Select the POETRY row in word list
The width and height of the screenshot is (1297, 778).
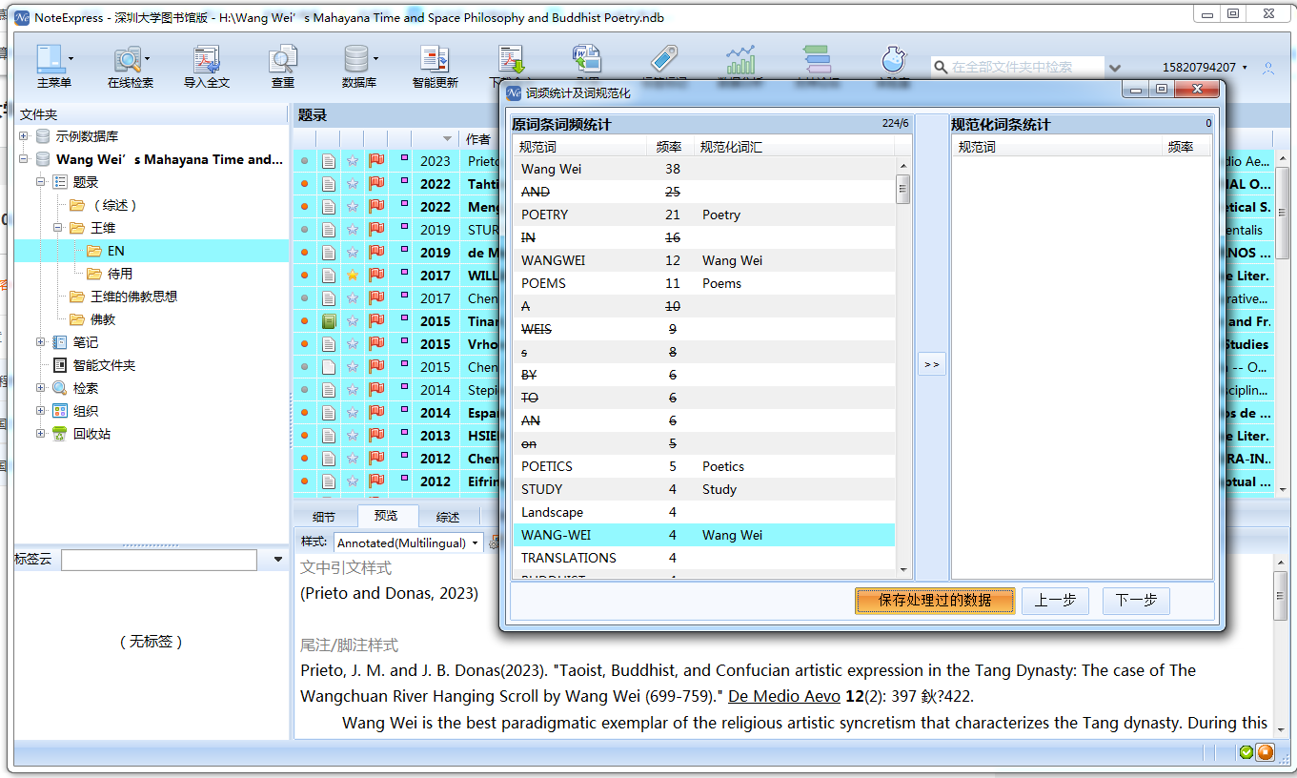[x=704, y=215]
